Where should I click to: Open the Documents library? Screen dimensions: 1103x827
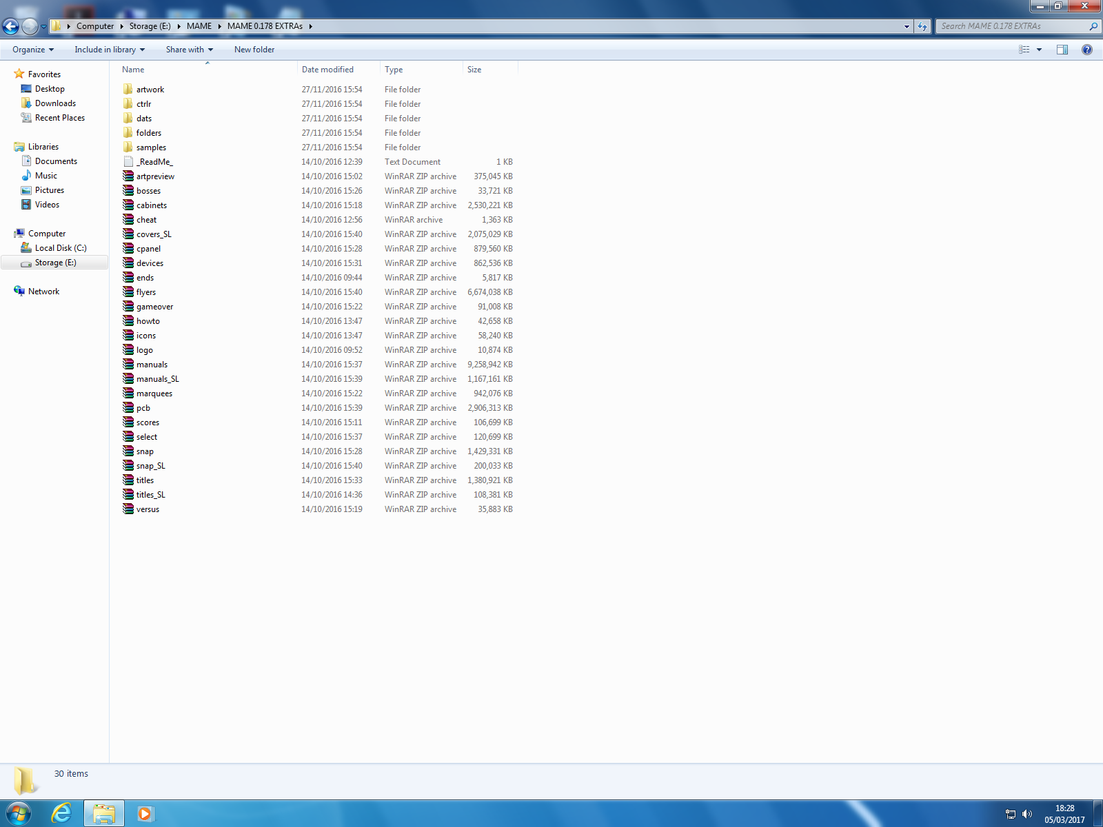tap(56, 161)
